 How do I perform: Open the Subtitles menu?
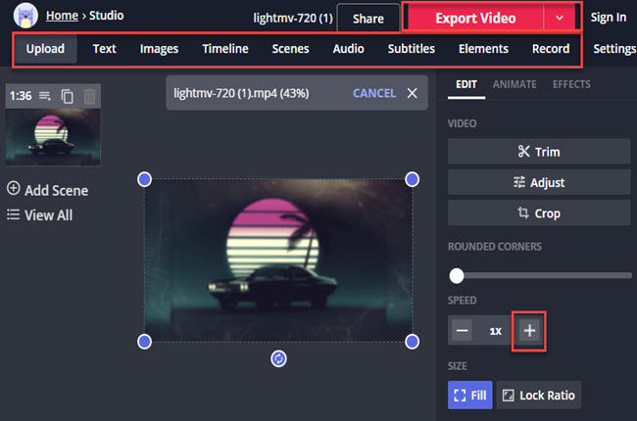pos(413,48)
